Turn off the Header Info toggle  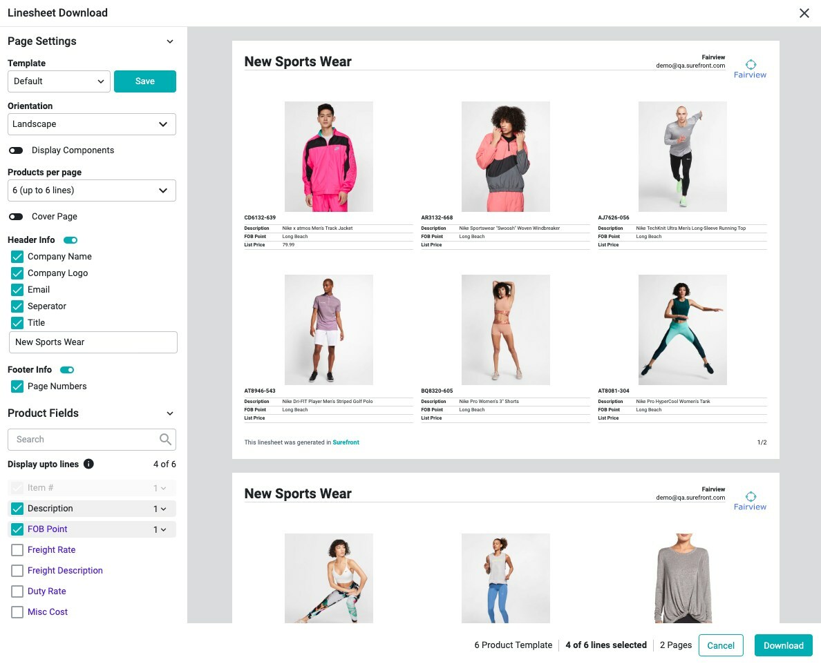click(x=70, y=240)
